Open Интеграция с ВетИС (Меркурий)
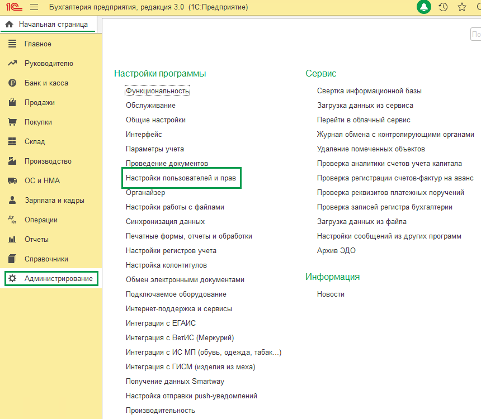Screen dimensions: 481x419 coord(180,338)
